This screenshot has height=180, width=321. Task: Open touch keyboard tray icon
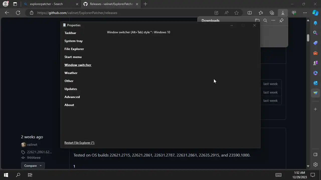[278, 175]
